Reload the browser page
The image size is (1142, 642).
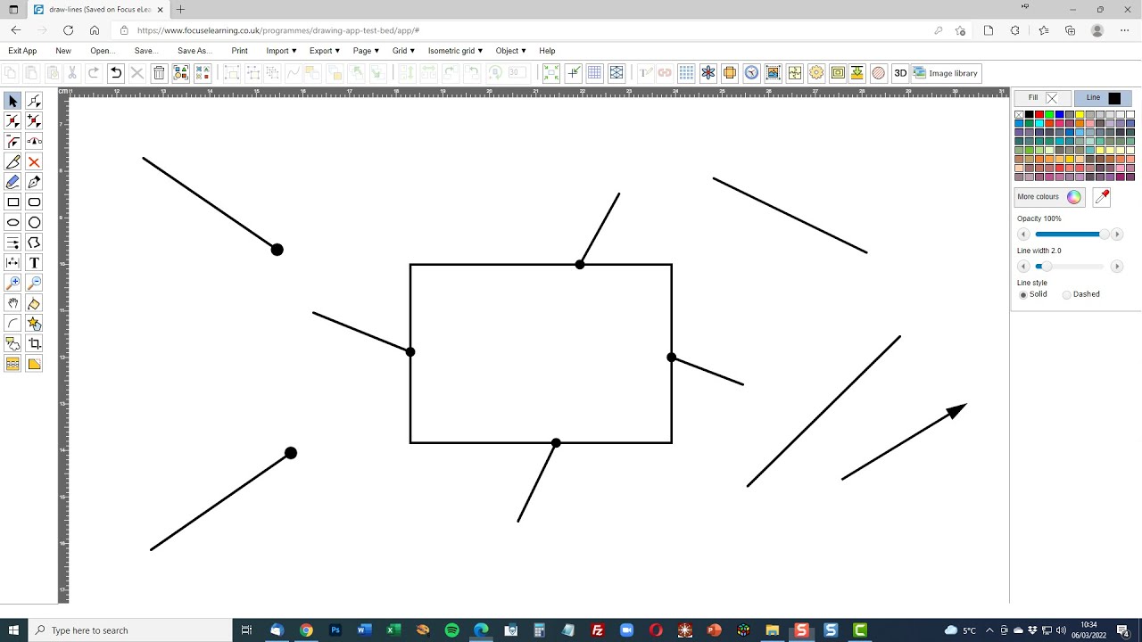pyautogui.click(x=68, y=30)
